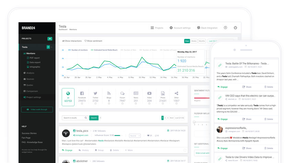This screenshot has height=163, width=289.
Task: Open Project settings in sidebar
Action: (32, 97)
